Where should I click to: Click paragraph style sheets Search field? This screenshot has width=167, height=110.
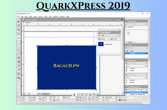[x=135, y=66]
